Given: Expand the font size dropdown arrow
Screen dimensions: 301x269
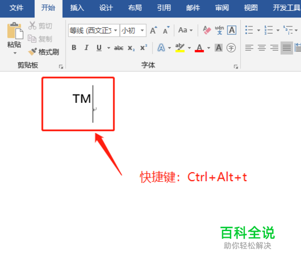Looking at the screenshot, I should point(142,31).
